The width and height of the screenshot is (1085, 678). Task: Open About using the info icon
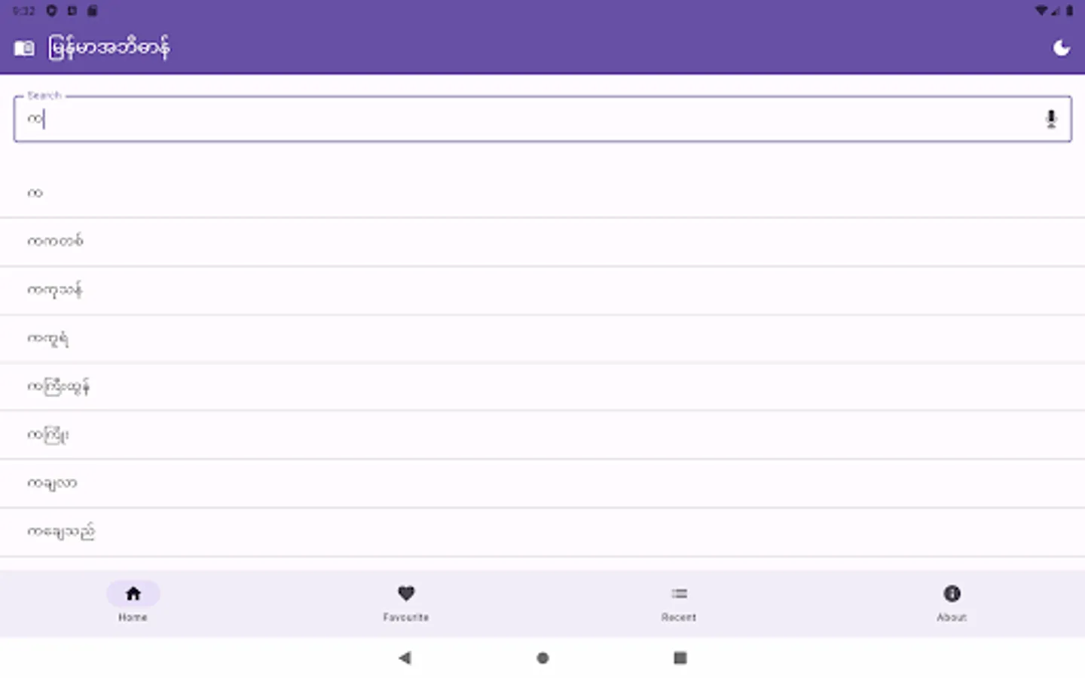point(951,594)
